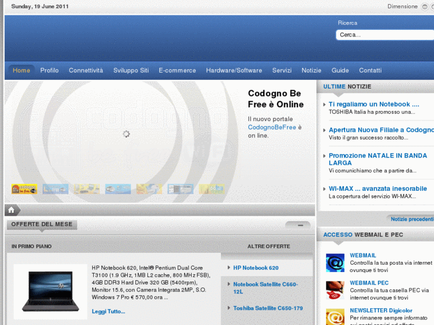434x325 pixels.
Task: Open the Notizie menu item
Action: 312,70
